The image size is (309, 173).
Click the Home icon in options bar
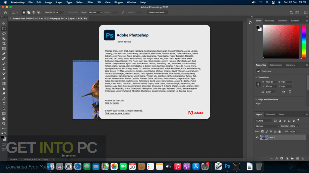tap(5, 12)
